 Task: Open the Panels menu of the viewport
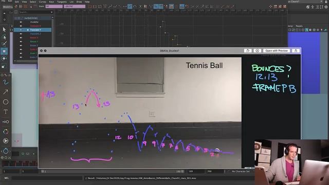click(299, 26)
